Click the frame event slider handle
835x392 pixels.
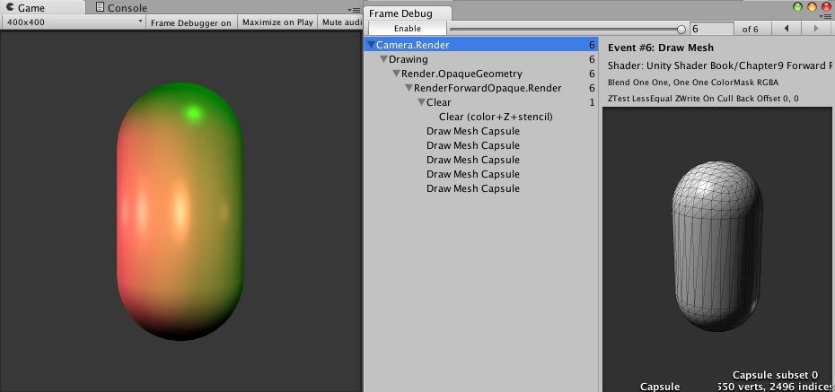pos(681,30)
